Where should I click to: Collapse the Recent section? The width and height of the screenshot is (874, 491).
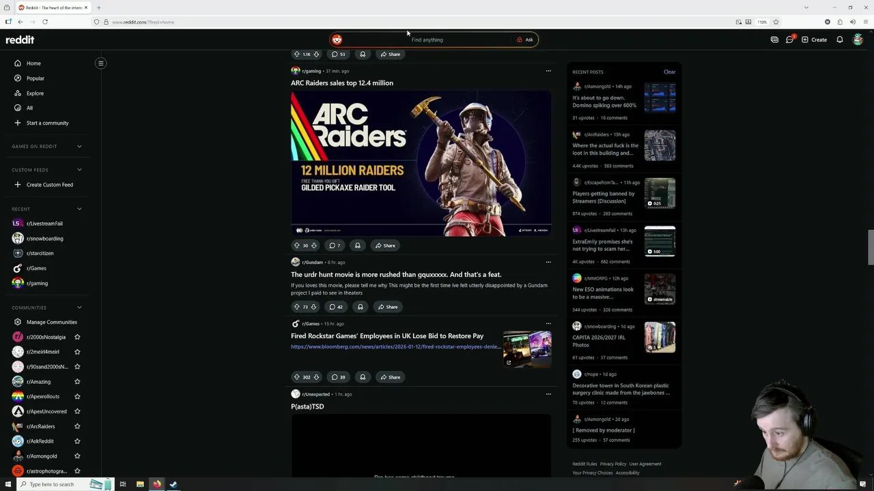pos(79,209)
